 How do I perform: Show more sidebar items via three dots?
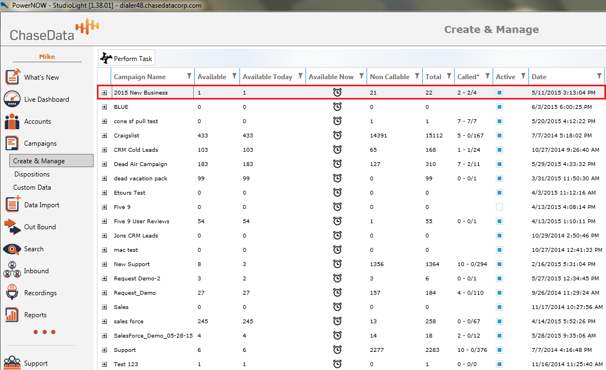pos(44,332)
